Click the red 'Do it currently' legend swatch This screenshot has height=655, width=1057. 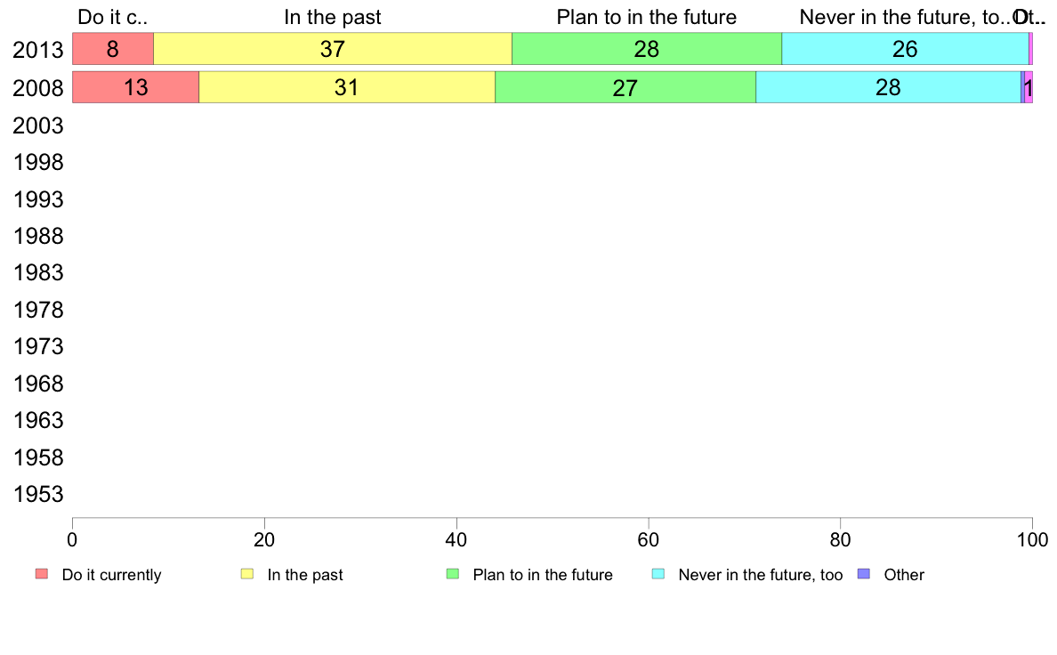pyautogui.click(x=42, y=574)
